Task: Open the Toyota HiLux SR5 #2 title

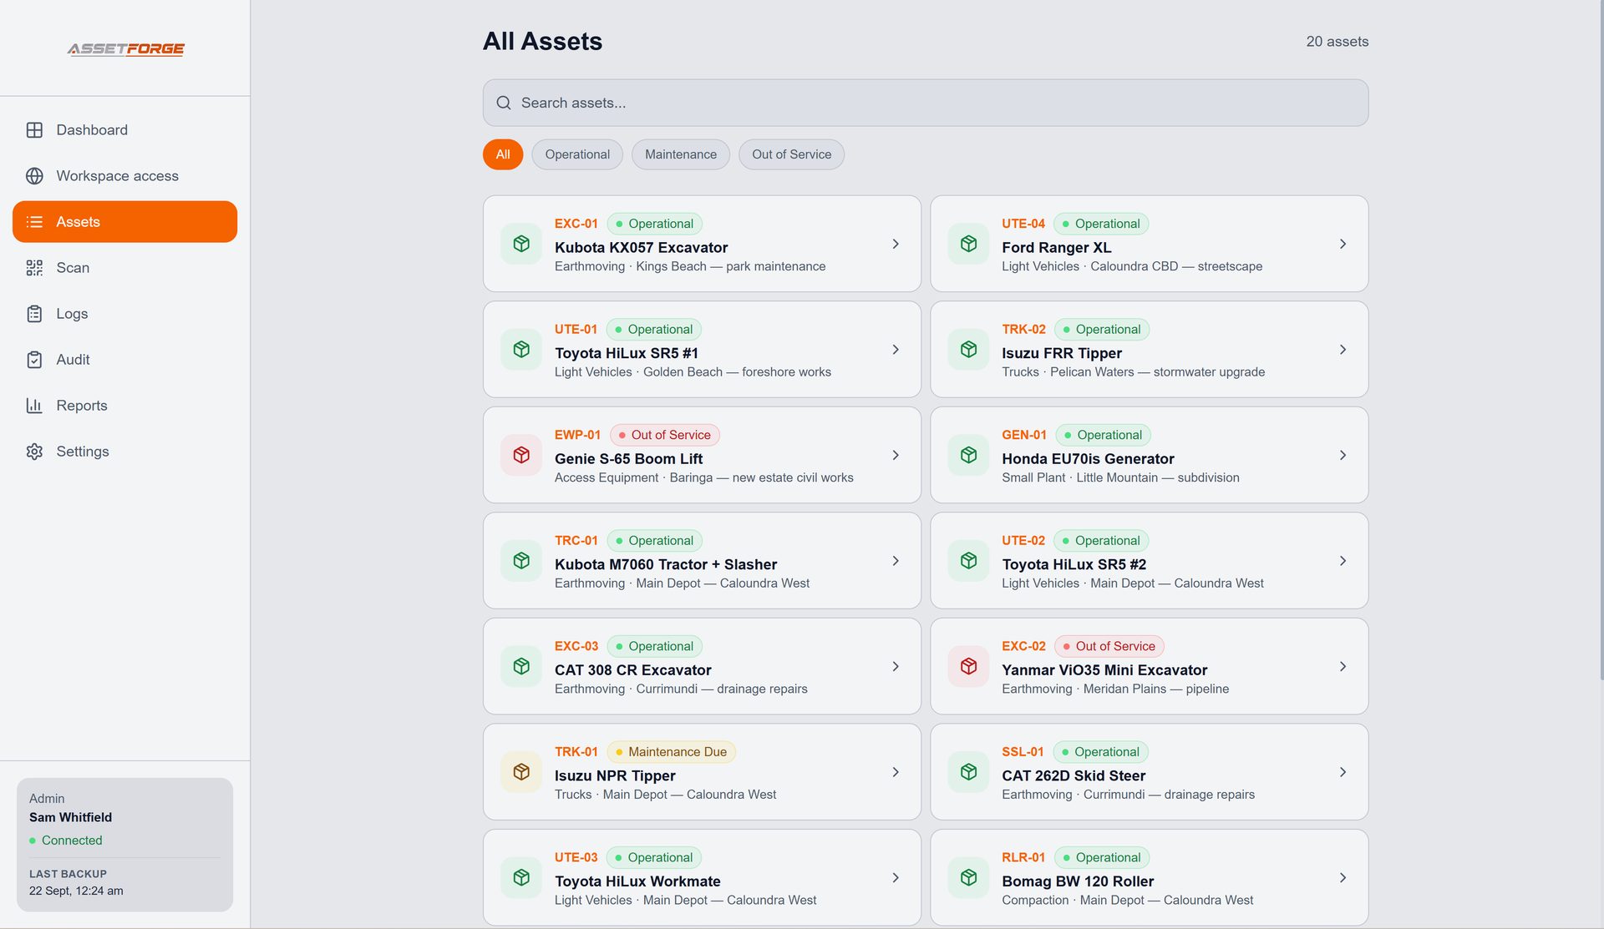Action: [x=1074, y=565]
